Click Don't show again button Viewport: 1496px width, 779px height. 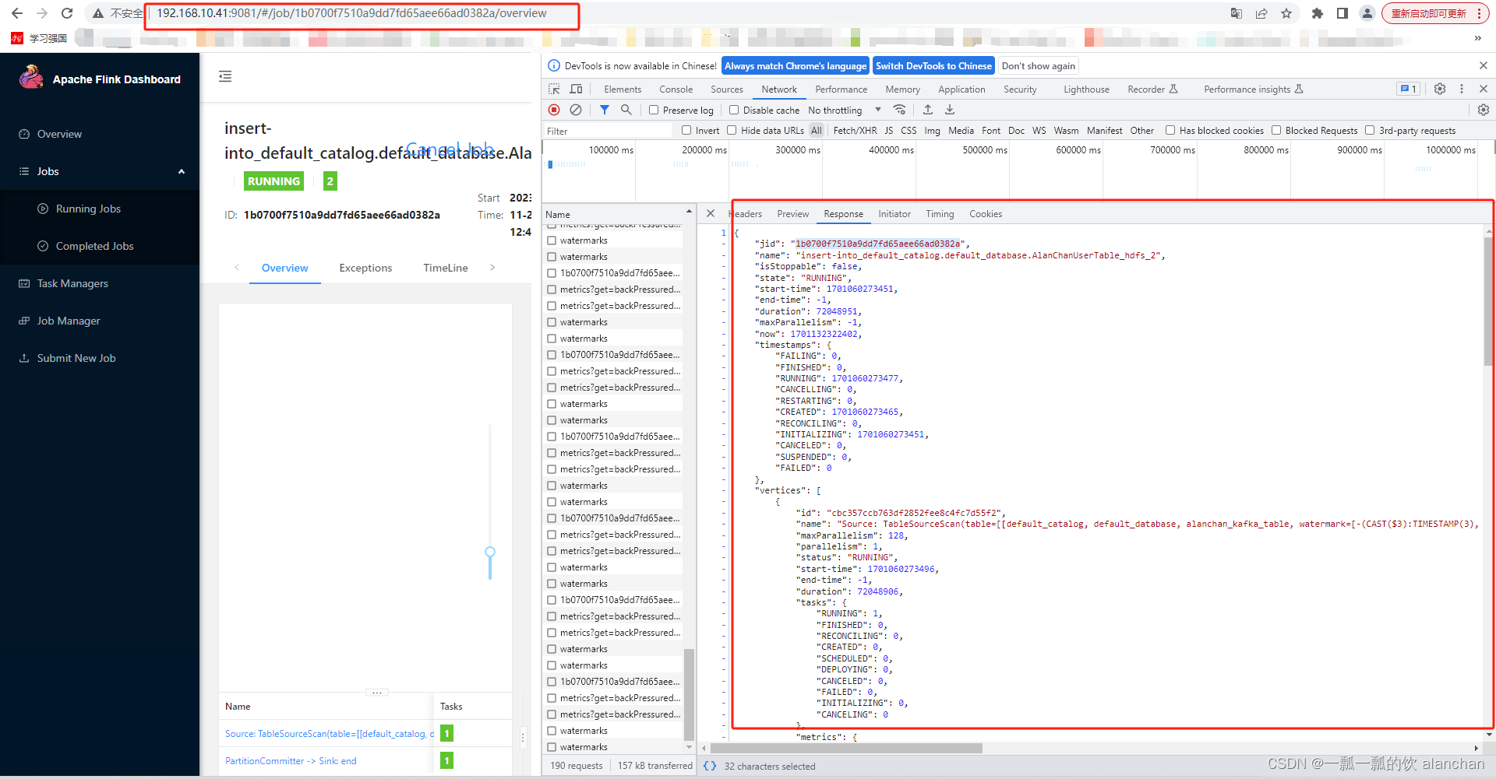tap(1039, 66)
